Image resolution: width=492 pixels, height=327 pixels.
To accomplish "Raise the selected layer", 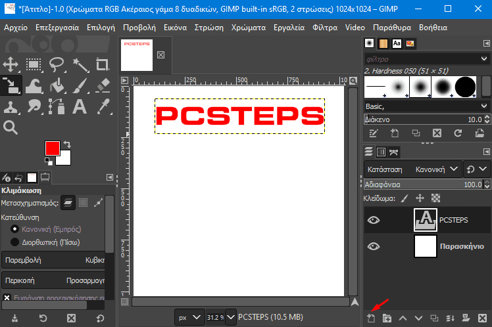I will [x=403, y=318].
